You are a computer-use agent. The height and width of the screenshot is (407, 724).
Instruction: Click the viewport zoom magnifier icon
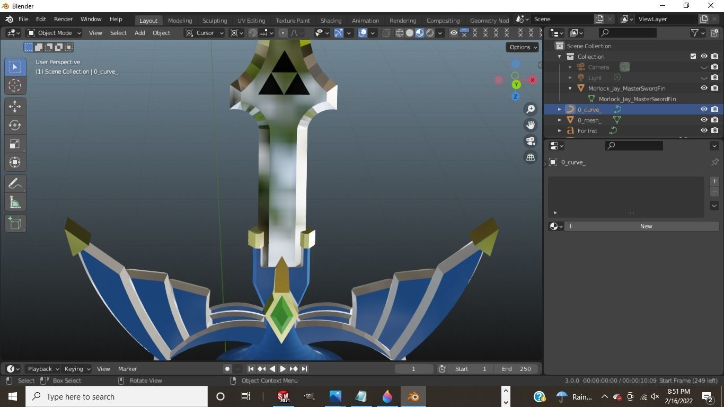click(531, 109)
